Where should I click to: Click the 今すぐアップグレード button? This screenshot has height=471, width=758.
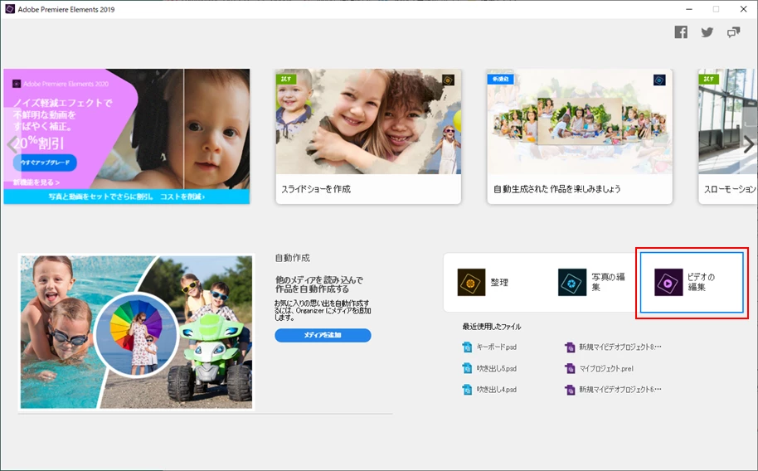pyautogui.click(x=45, y=163)
